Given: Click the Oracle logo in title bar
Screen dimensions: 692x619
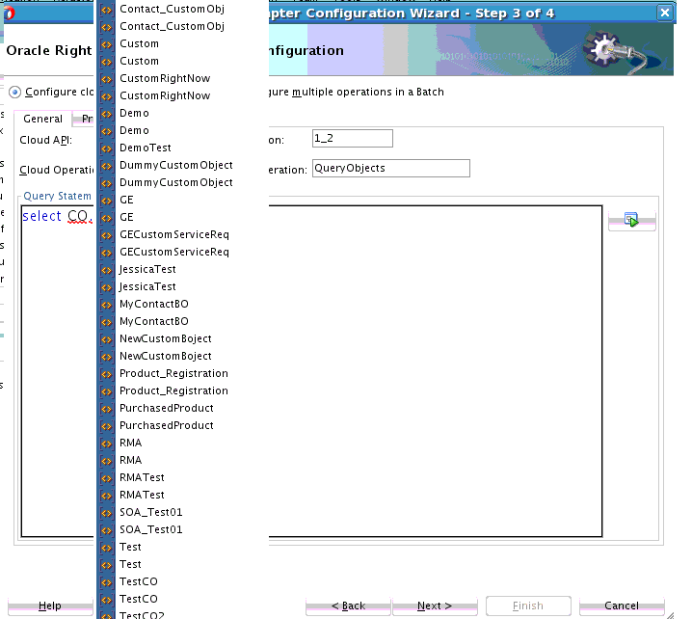Looking at the screenshot, I should pos(9,13).
